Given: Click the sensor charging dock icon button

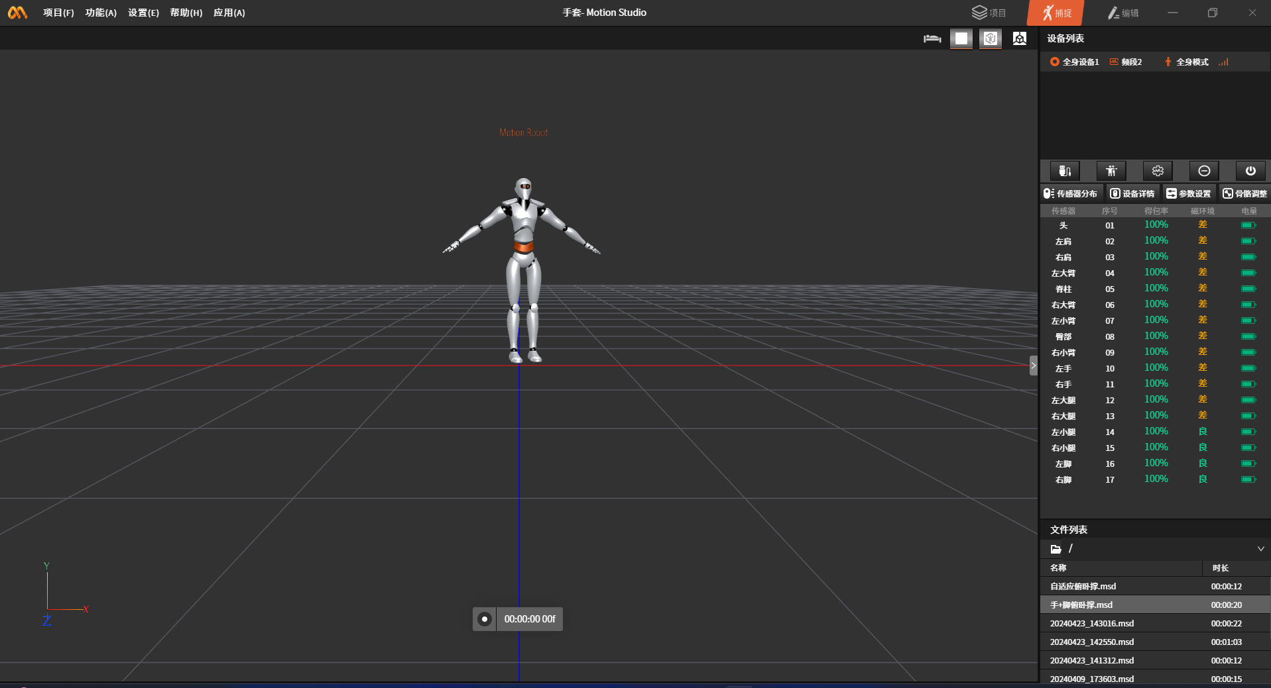Looking at the screenshot, I should 1065,171.
